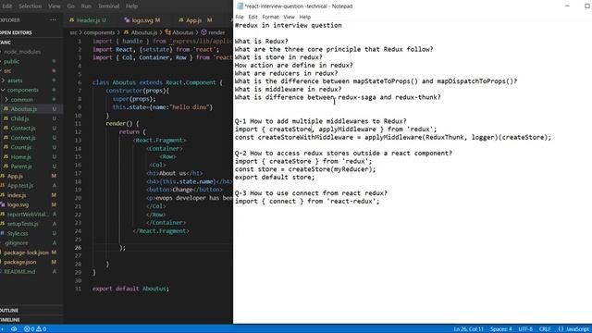Image resolution: width=592 pixels, height=333 pixels.
Task: Open the Run menu in VS Code
Action: point(86,6)
